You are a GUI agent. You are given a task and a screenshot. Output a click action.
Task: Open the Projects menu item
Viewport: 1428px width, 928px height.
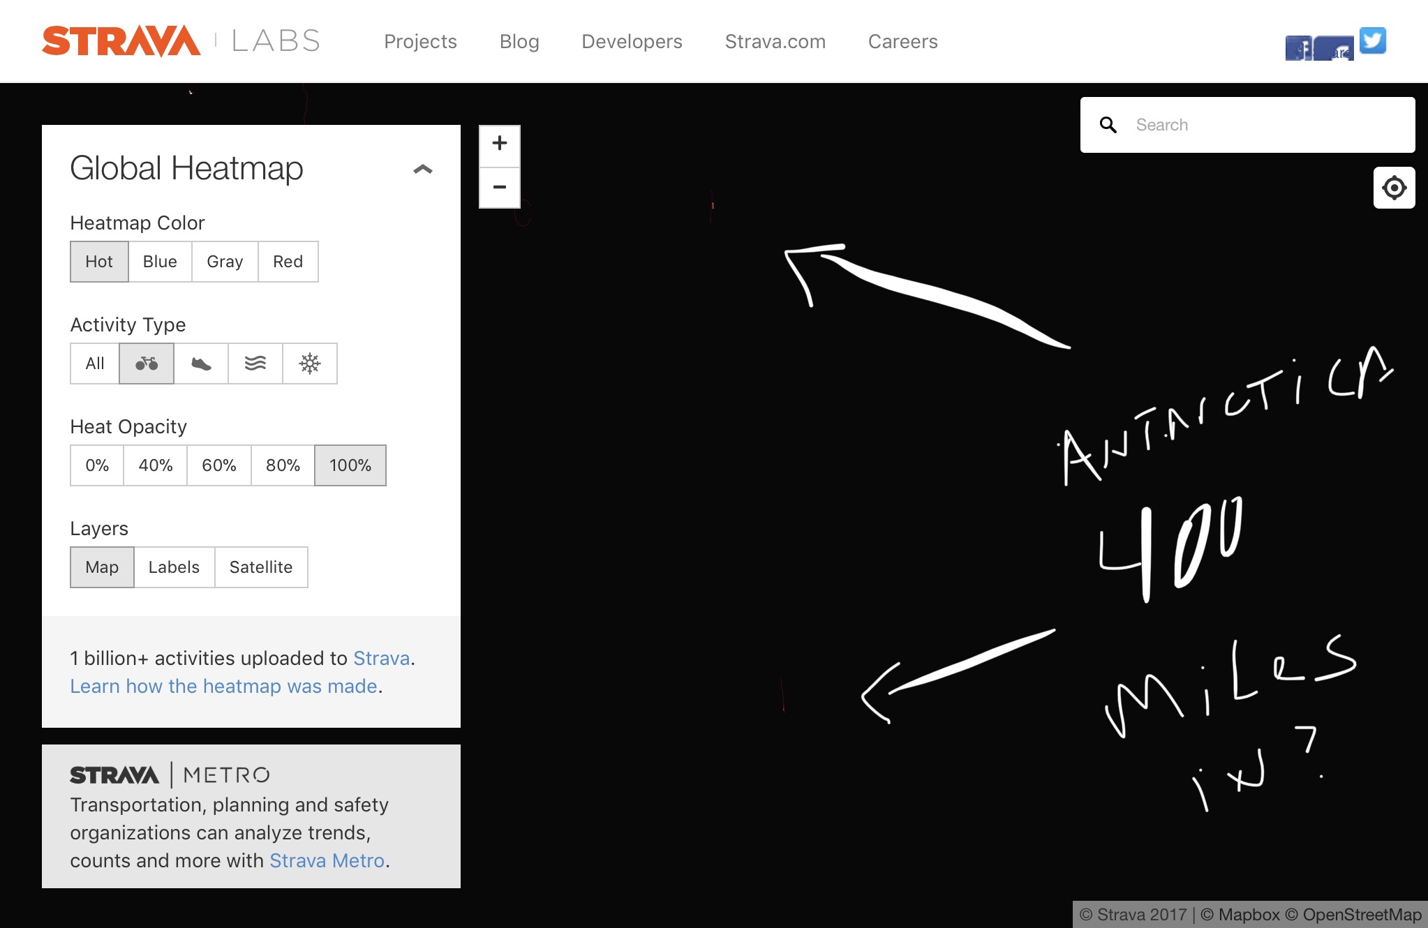coord(420,42)
